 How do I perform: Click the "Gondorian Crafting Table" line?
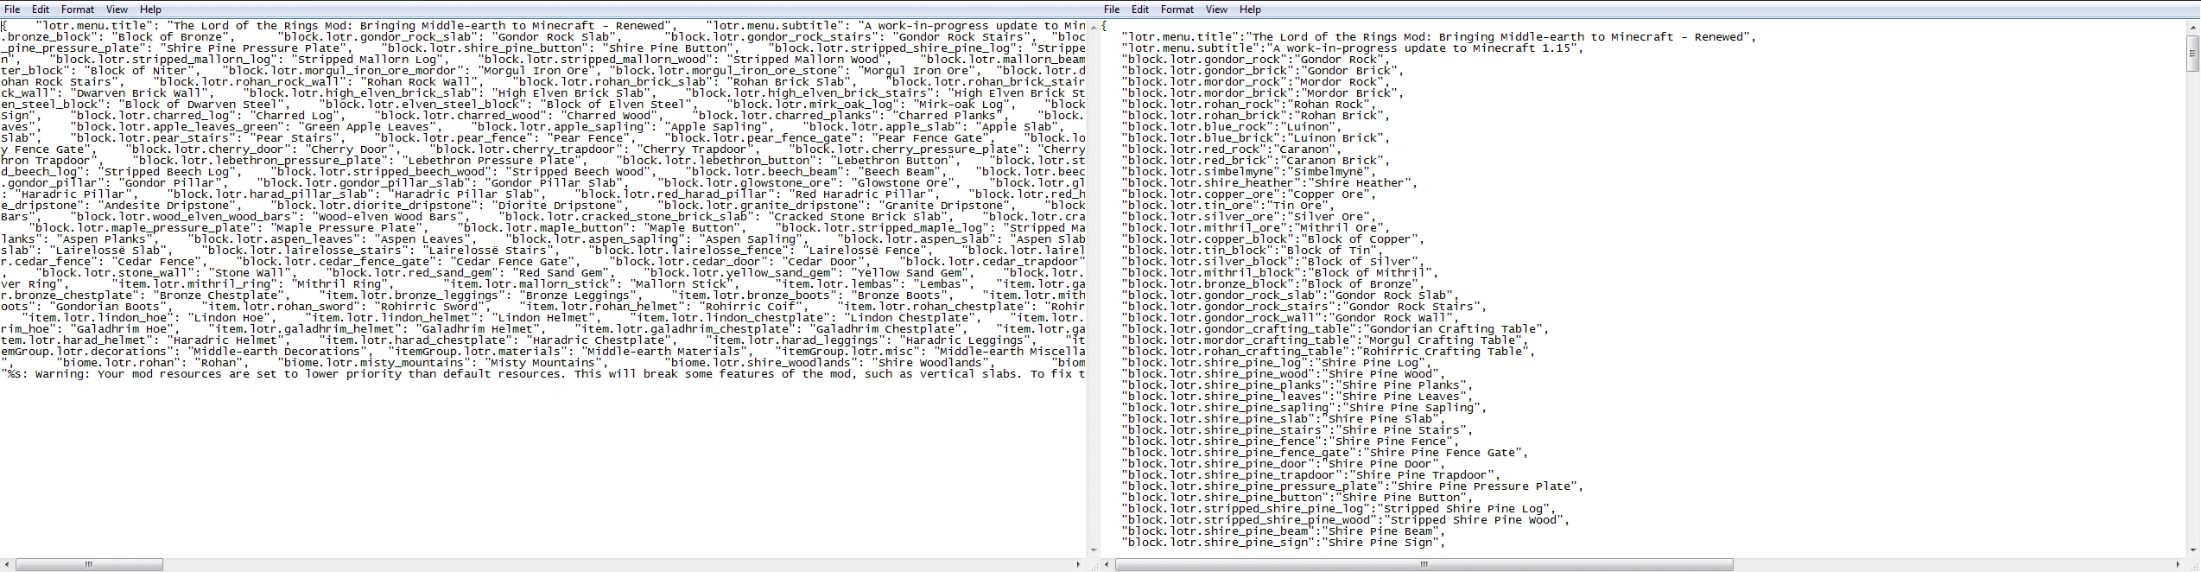[1335, 329]
